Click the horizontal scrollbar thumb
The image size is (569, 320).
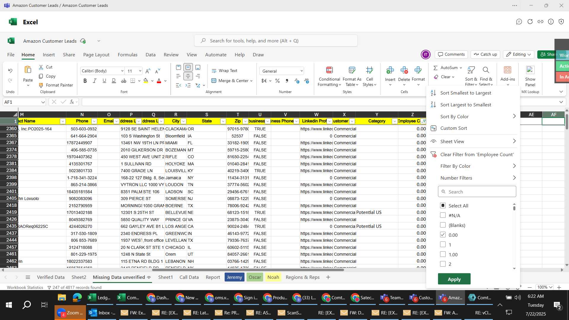[x=248, y=270]
